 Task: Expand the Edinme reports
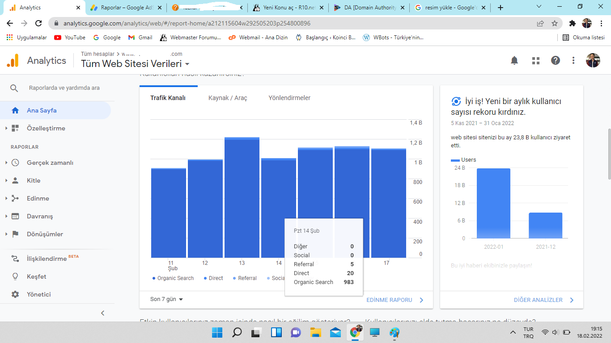(6, 198)
